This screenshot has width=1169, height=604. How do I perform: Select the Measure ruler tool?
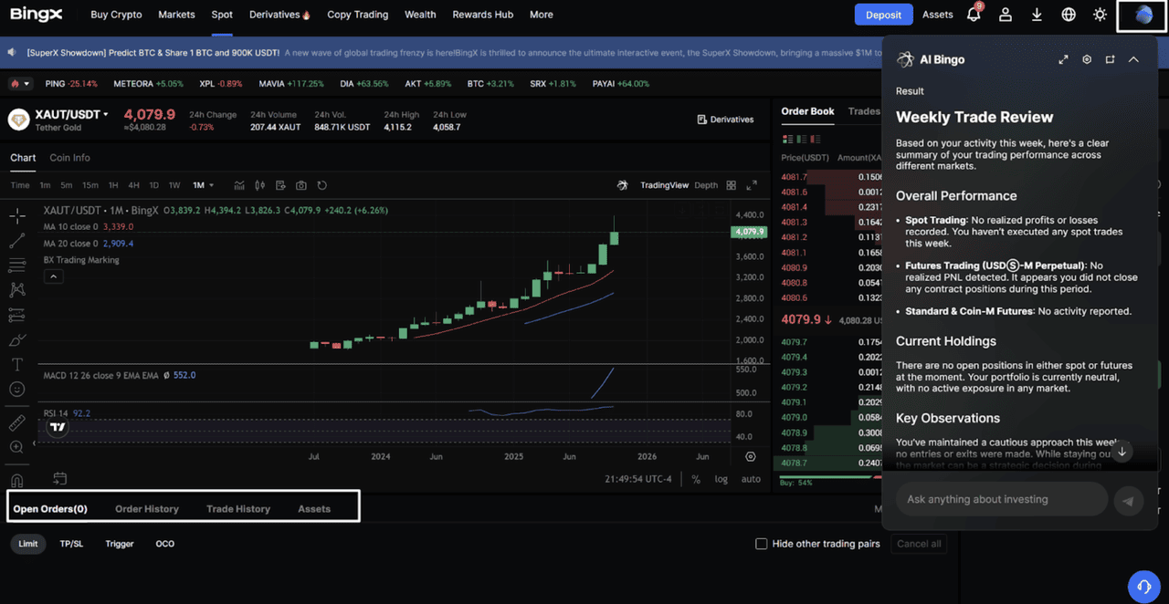16,422
